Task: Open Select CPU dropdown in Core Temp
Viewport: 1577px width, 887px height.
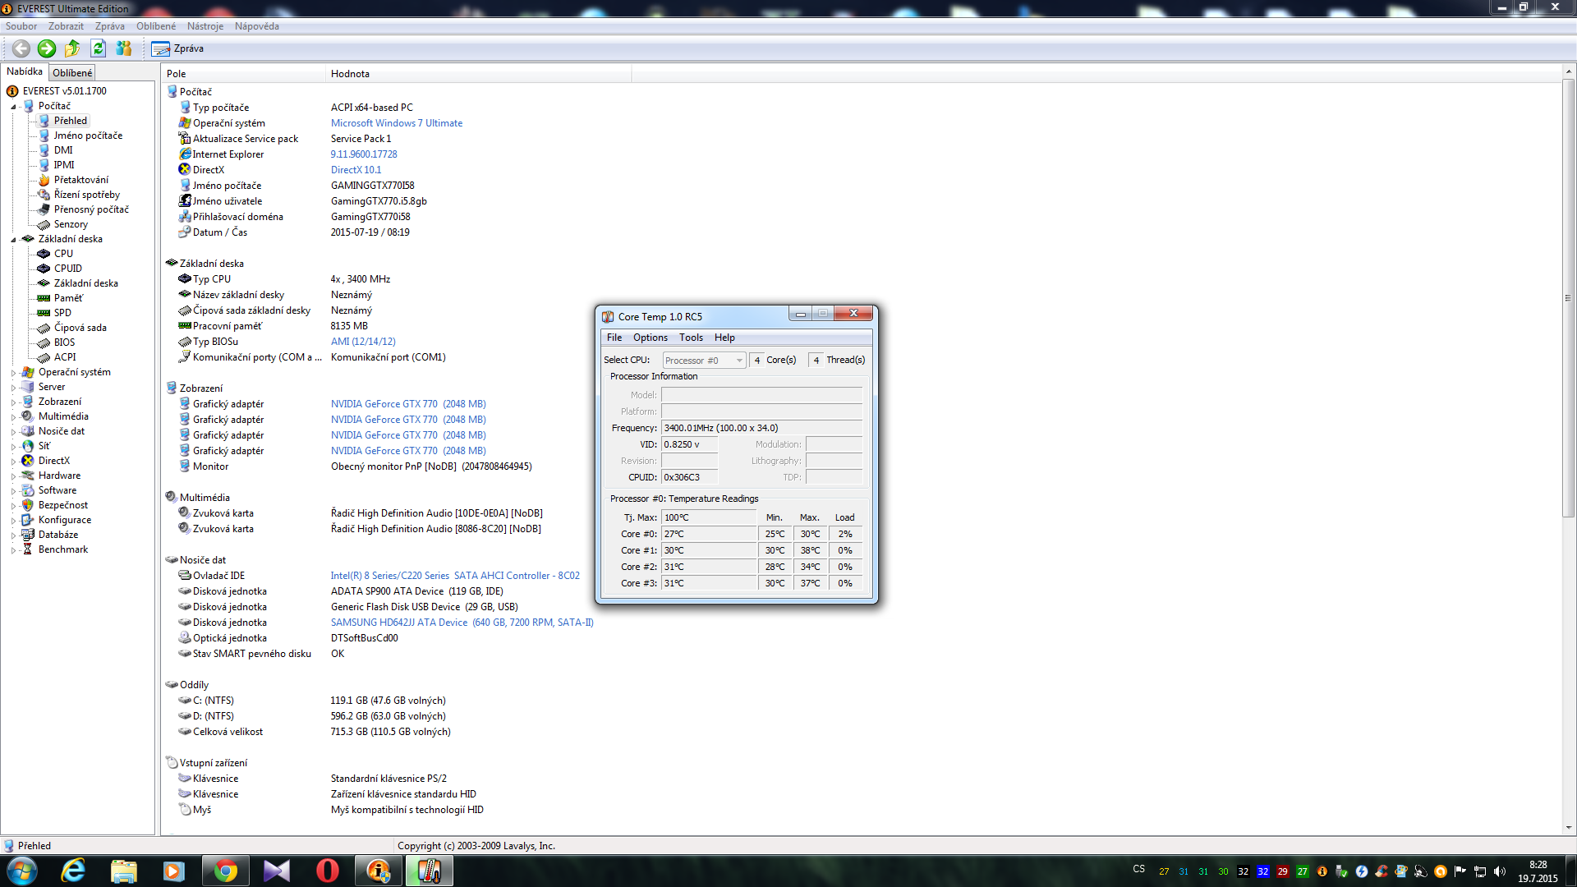Action: point(704,360)
